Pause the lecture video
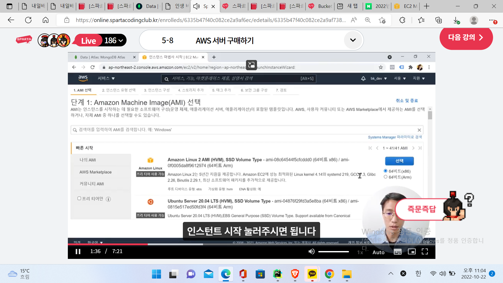Image resolution: width=503 pixels, height=283 pixels. click(78, 252)
